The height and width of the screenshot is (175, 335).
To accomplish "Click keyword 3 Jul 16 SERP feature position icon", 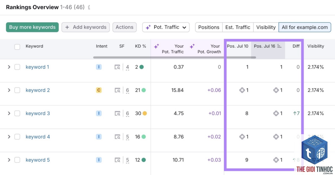I will pos(276,113).
